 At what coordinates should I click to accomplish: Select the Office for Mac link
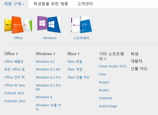coord(15,85)
